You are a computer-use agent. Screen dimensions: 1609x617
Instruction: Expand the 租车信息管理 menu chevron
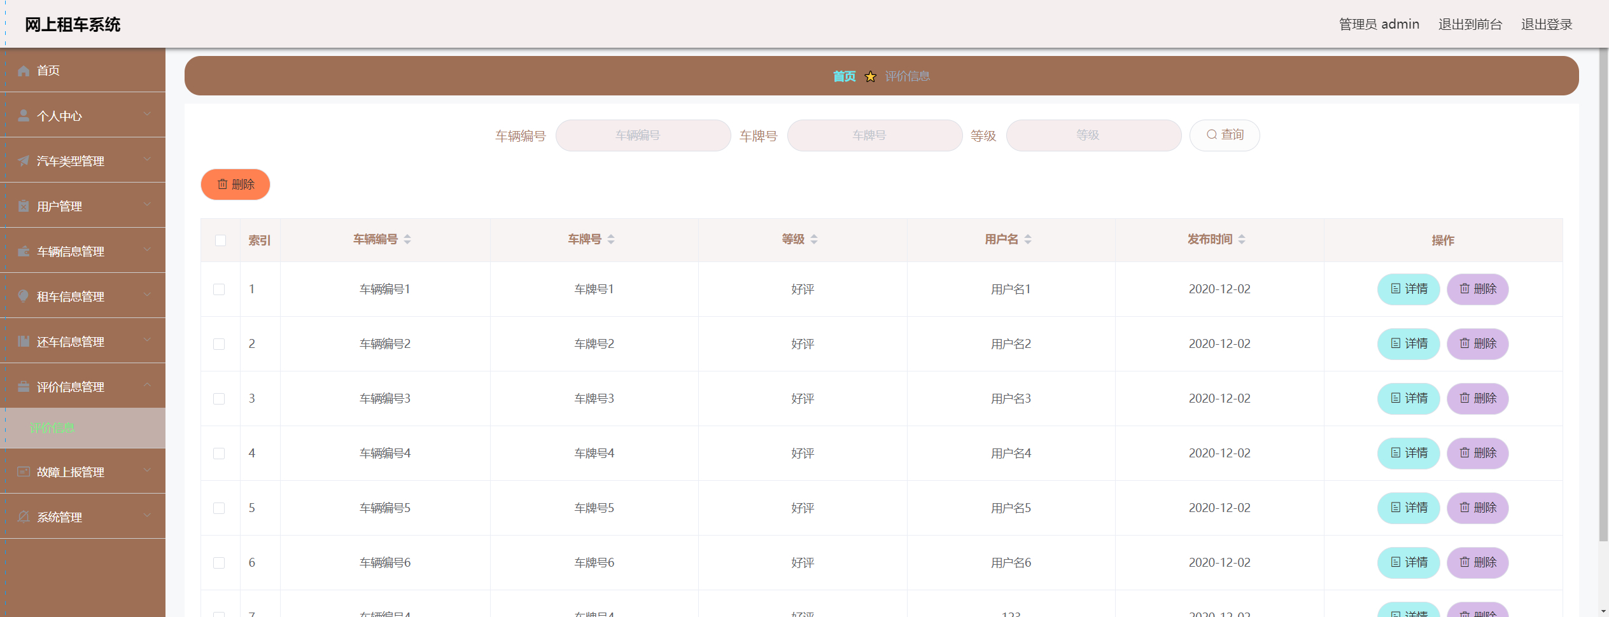click(147, 295)
